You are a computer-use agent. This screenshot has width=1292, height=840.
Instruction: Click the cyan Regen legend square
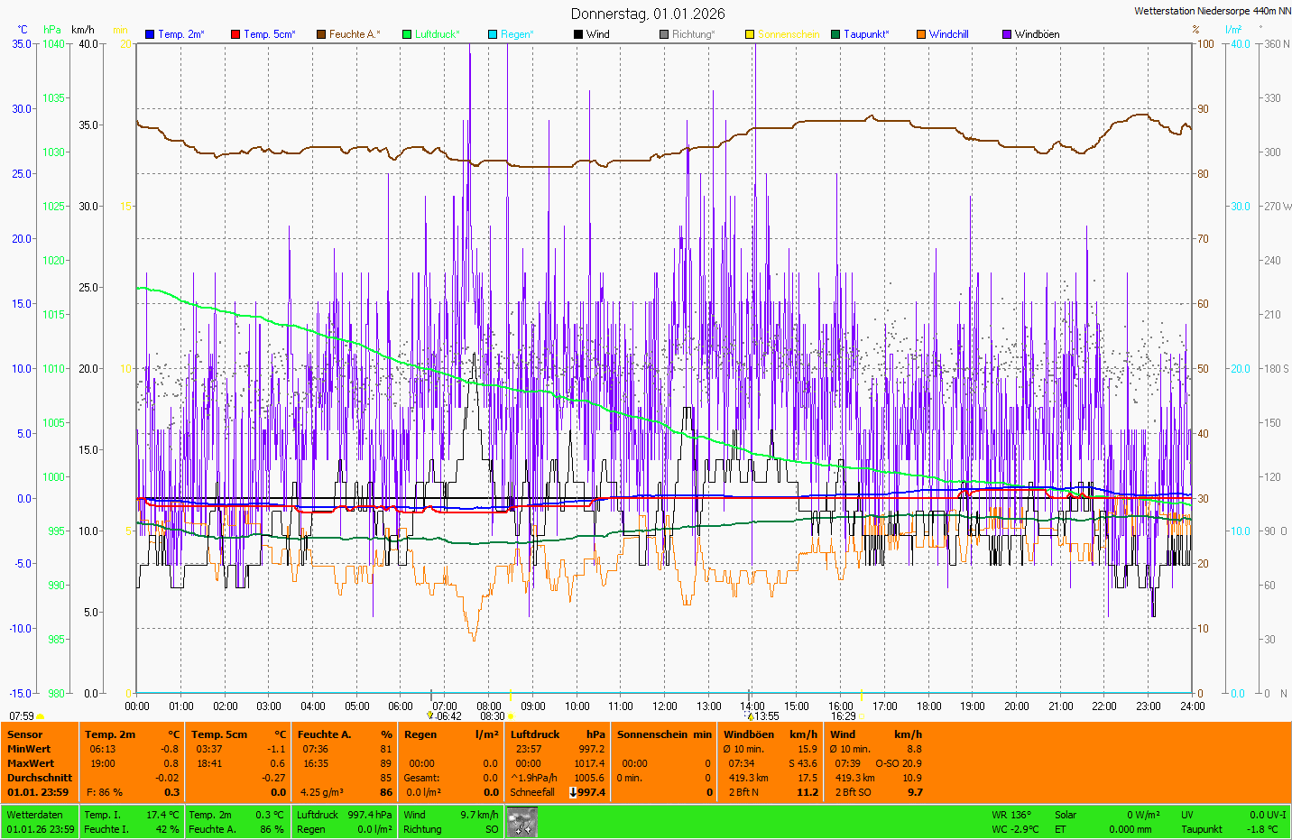(493, 34)
